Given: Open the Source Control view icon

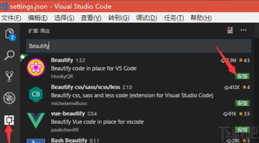Looking at the screenshot, I should [x=9, y=76].
